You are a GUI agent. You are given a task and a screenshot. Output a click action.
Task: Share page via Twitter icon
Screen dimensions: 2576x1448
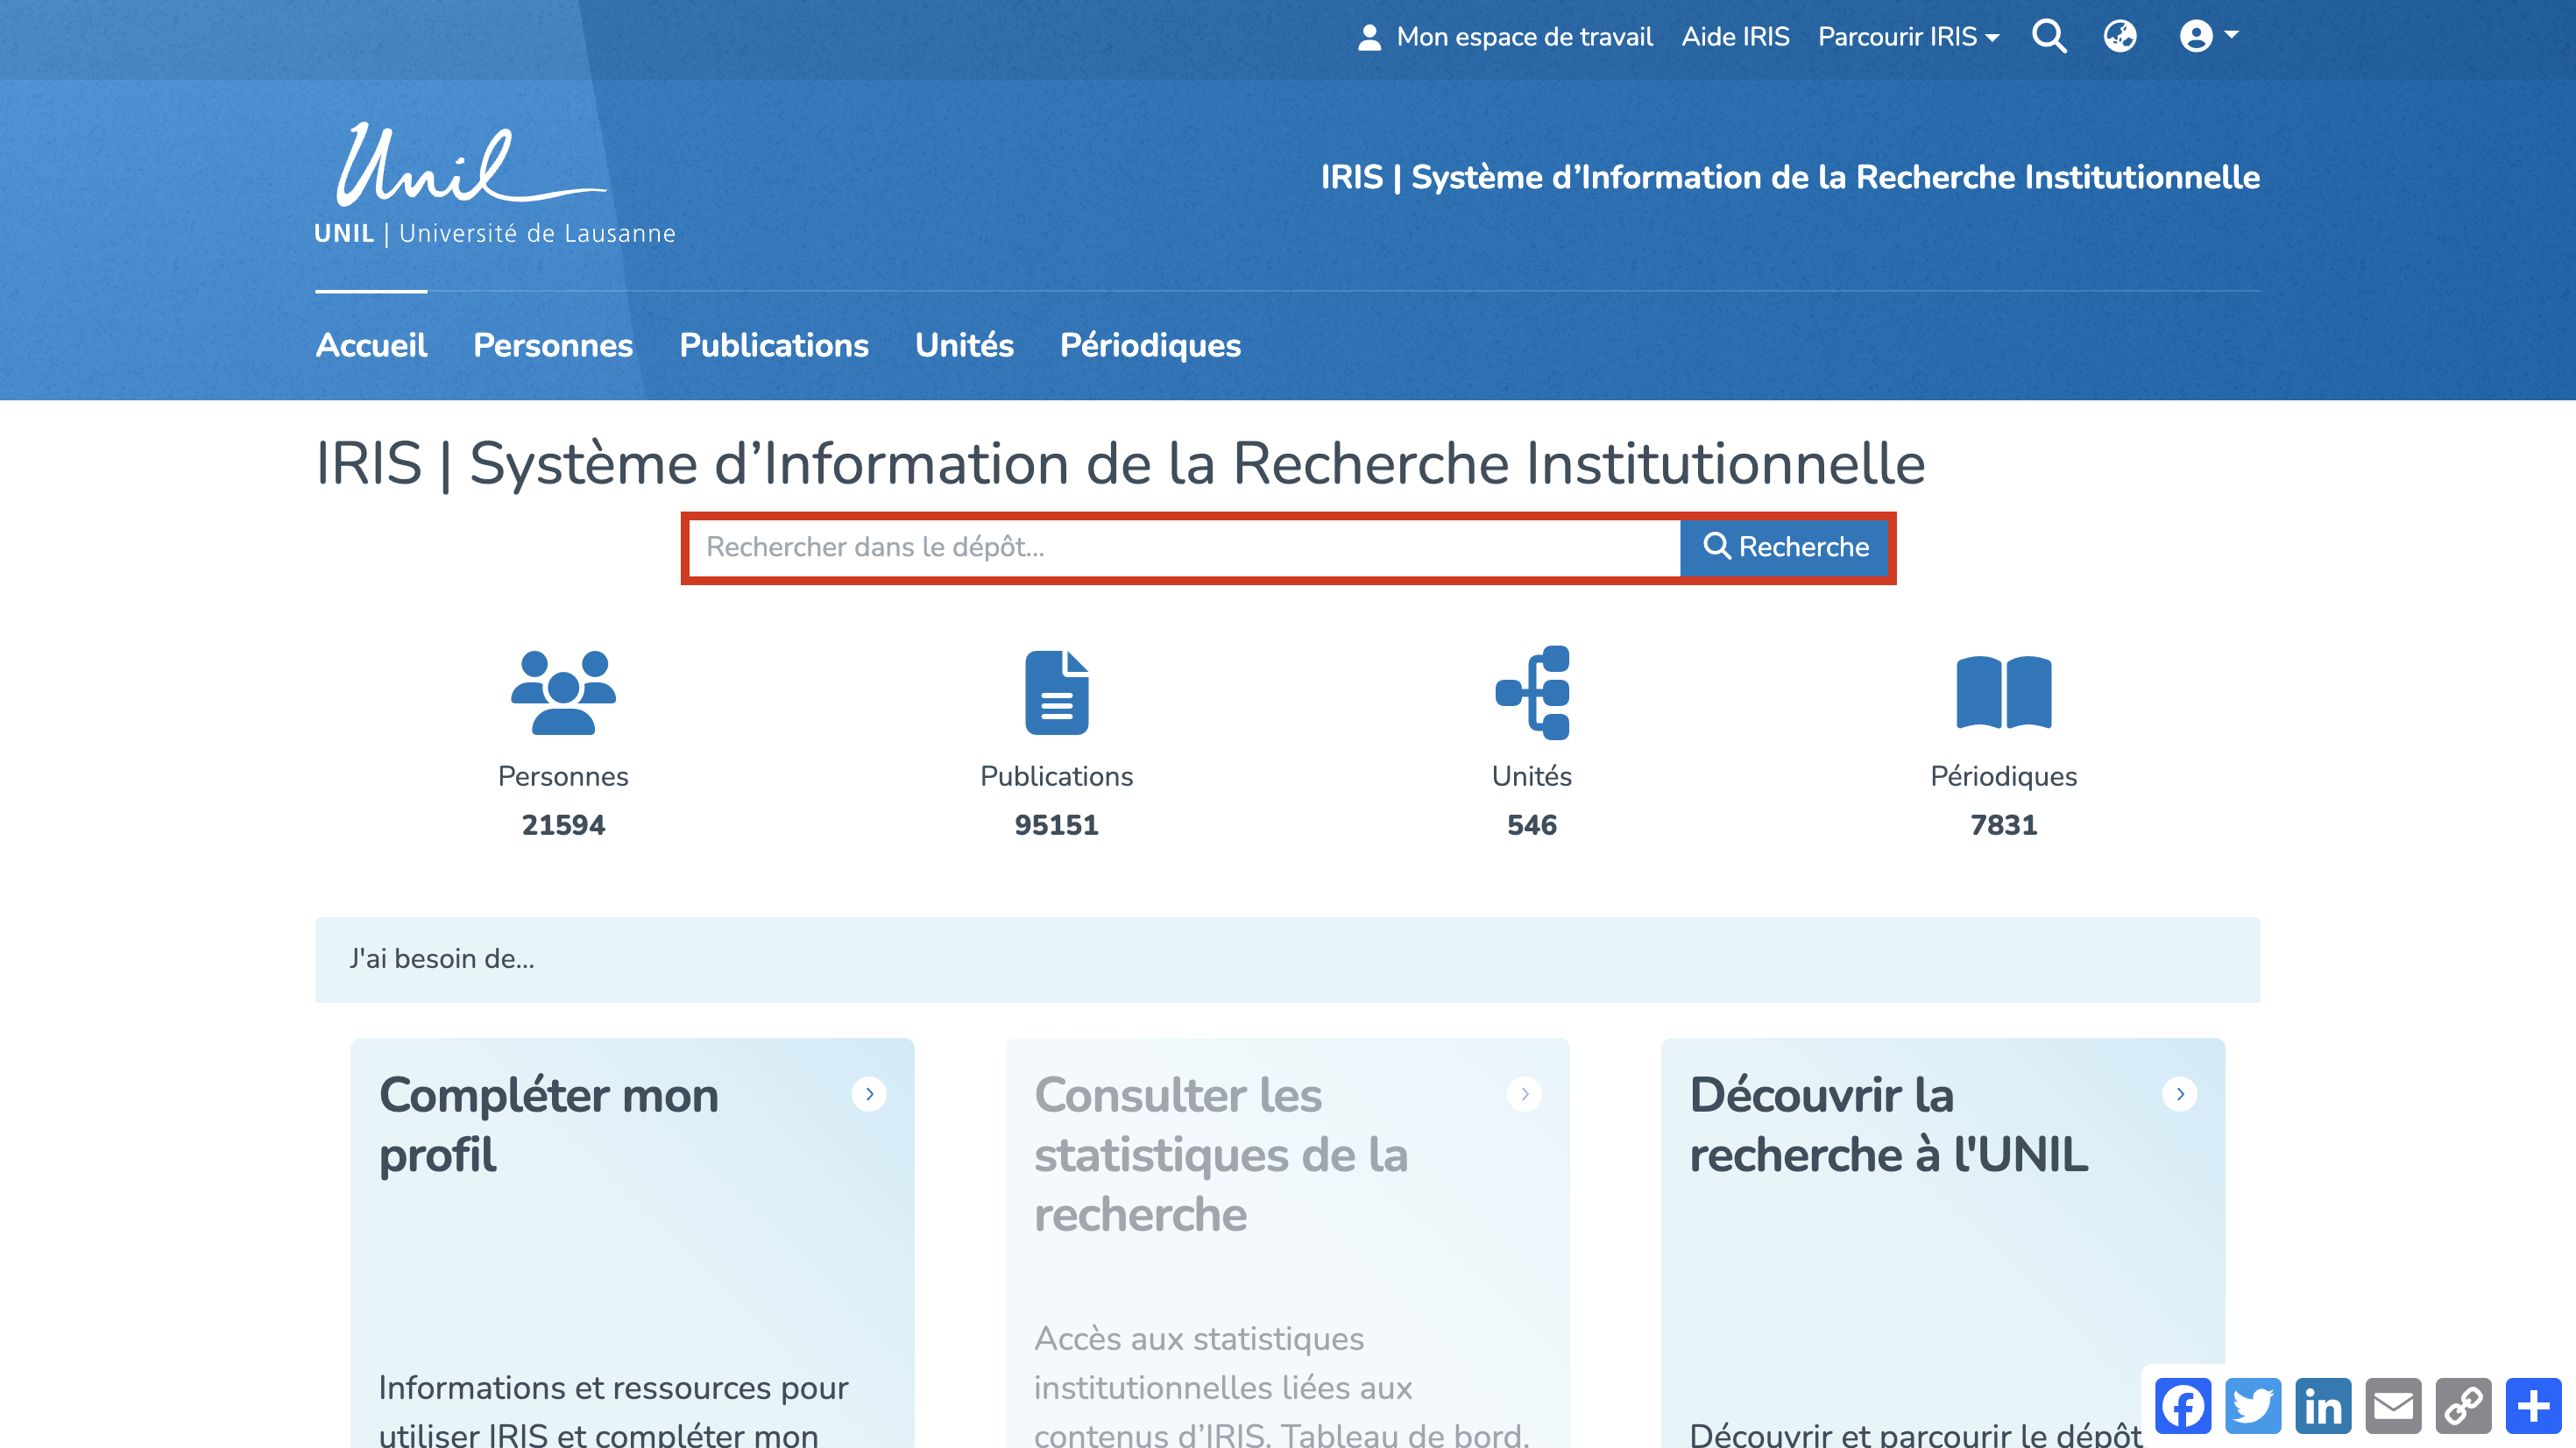2252,1406
